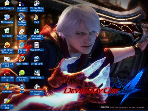Select the P2P power button icon
The image size is (148, 111).
click(22, 86)
